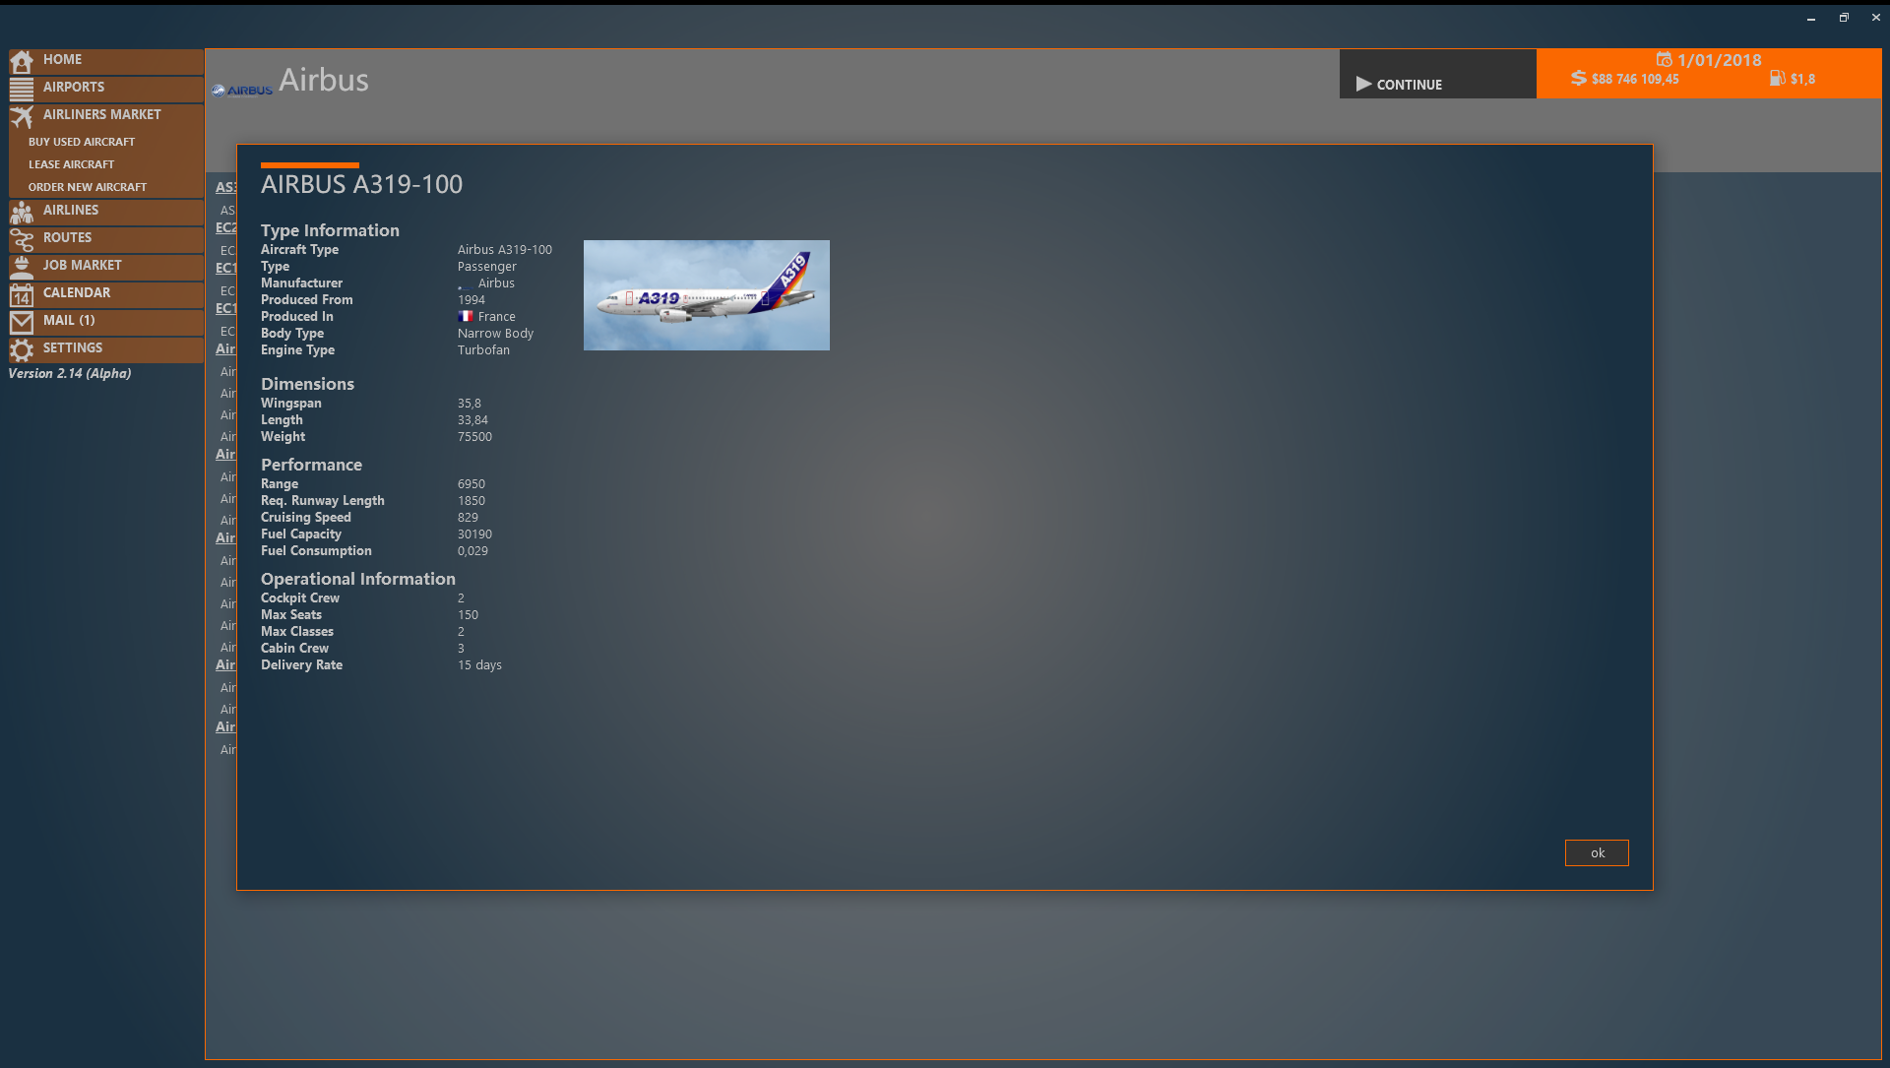Click OK to close aircraft info
Screen dimensions: 1890x1068
tap(1597, 851)
